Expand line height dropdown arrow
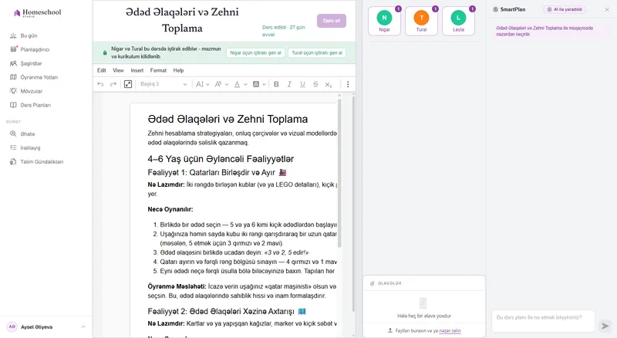 [x=207, y=84]
